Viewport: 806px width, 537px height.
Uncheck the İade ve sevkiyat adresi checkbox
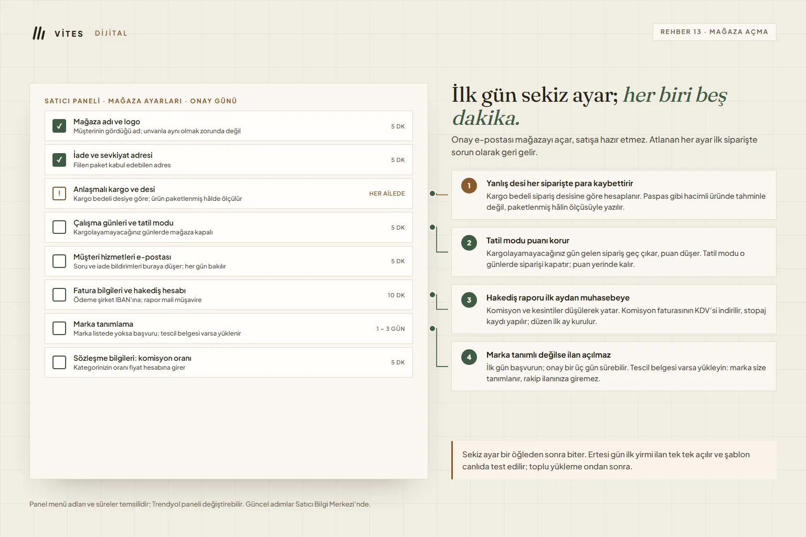59,159
